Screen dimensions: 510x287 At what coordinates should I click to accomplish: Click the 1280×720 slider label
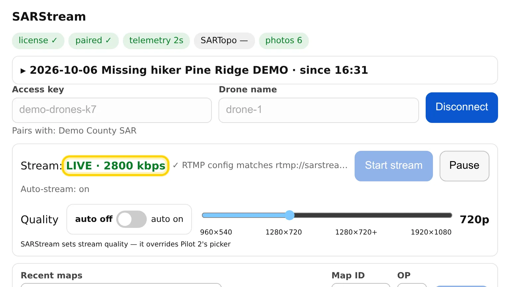click(x=284, y=232)
